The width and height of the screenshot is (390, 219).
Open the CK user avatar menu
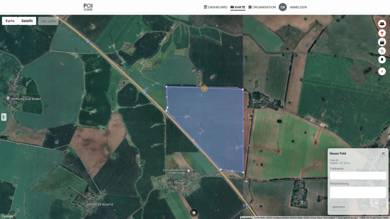click(x=283, y=7)
